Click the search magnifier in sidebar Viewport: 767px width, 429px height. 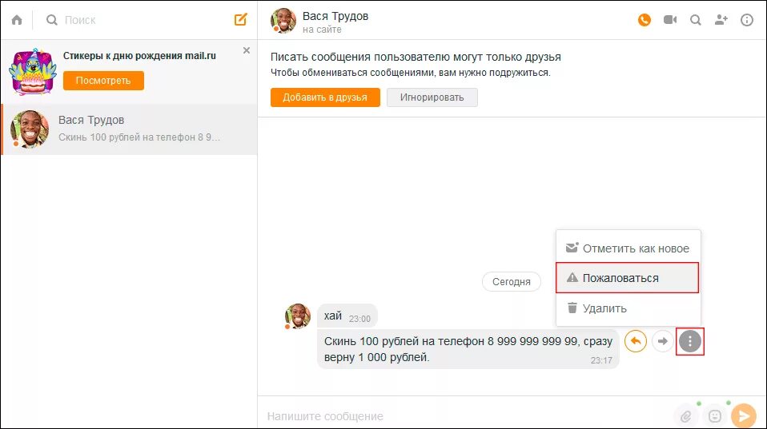click(x=51, y=20)
